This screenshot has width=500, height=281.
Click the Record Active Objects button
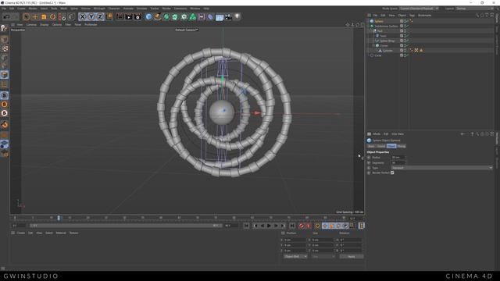click(302, 226)
